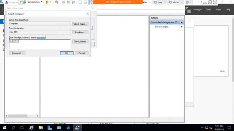Click the notifications flag icon in Server Manager
The image size is (234, 131).
(188, 10)
